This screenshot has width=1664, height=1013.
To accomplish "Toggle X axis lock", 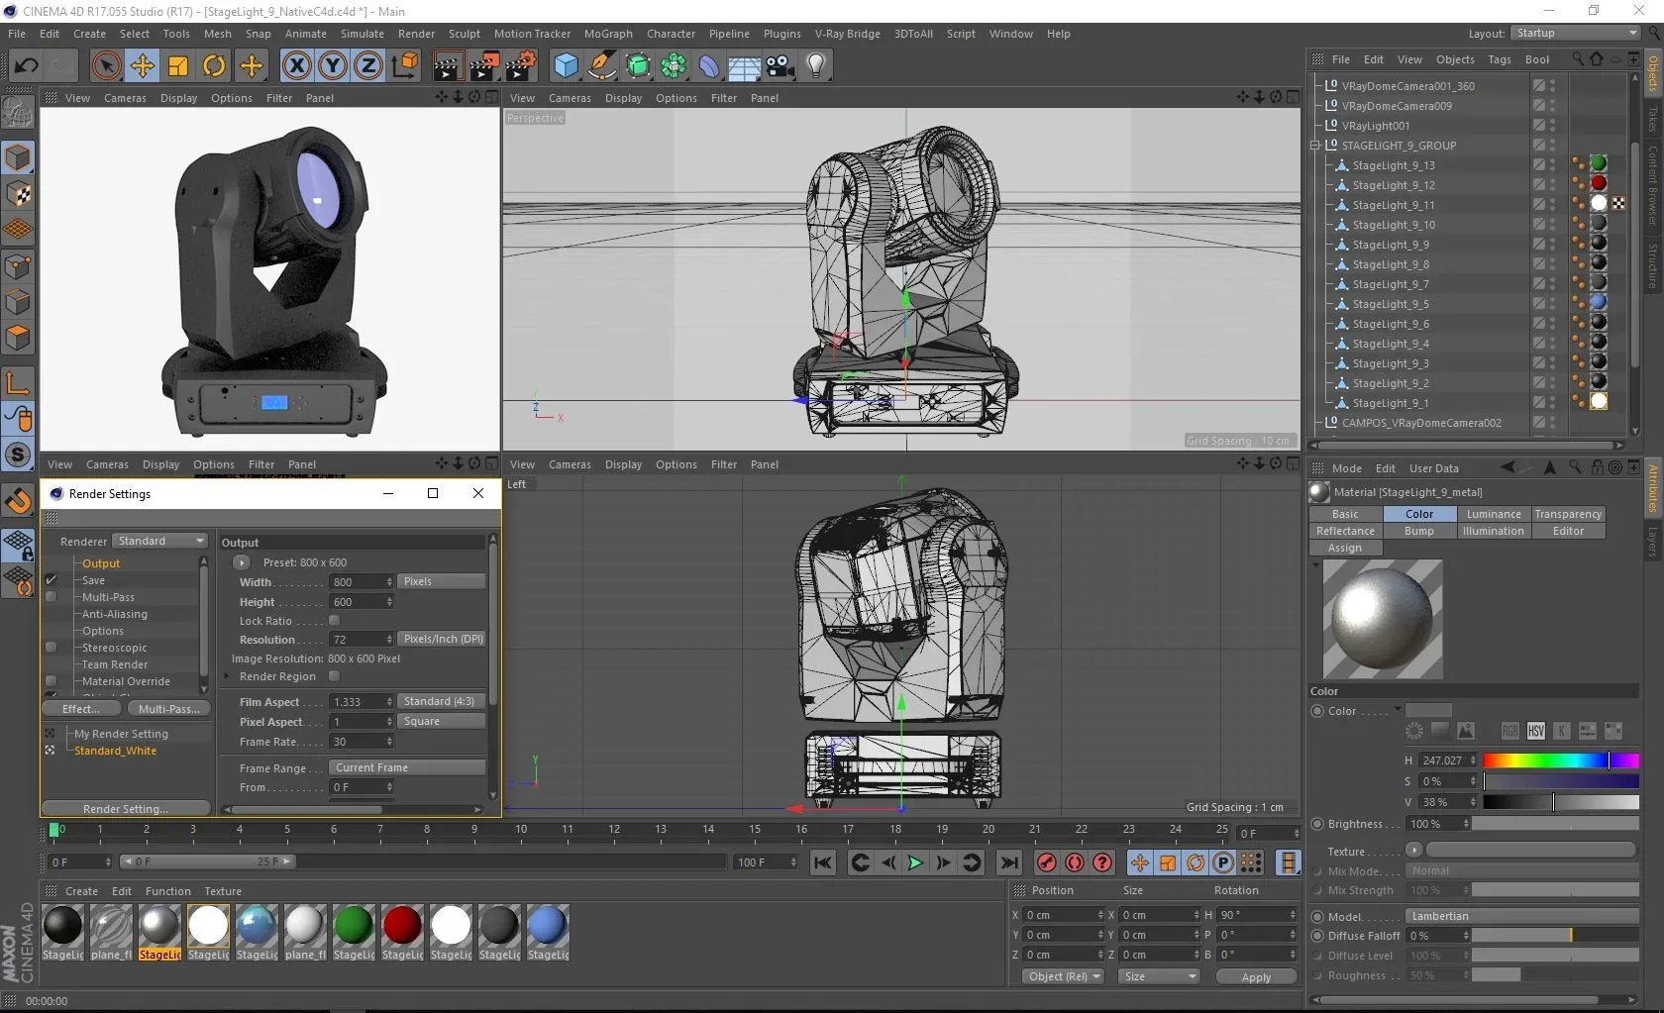I will pos(296,66).
